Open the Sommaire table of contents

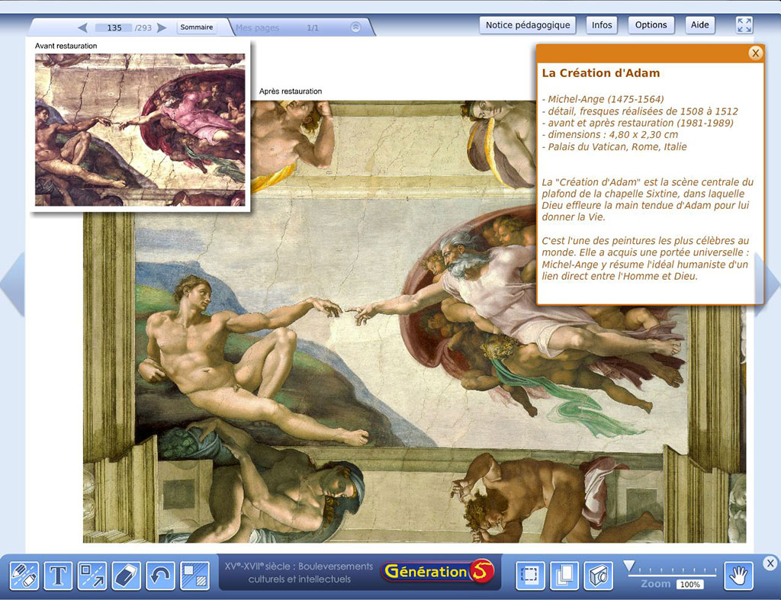[197, 27]
